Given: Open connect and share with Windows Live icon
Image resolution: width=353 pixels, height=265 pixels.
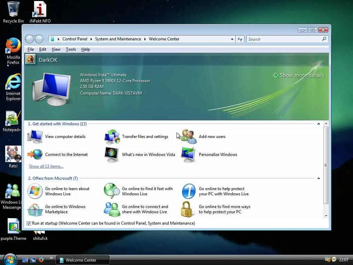Looking at the screenshot, I should tap(112, 209).
